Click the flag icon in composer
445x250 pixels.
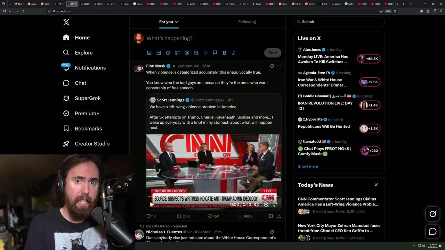click(x=215, y=53)
